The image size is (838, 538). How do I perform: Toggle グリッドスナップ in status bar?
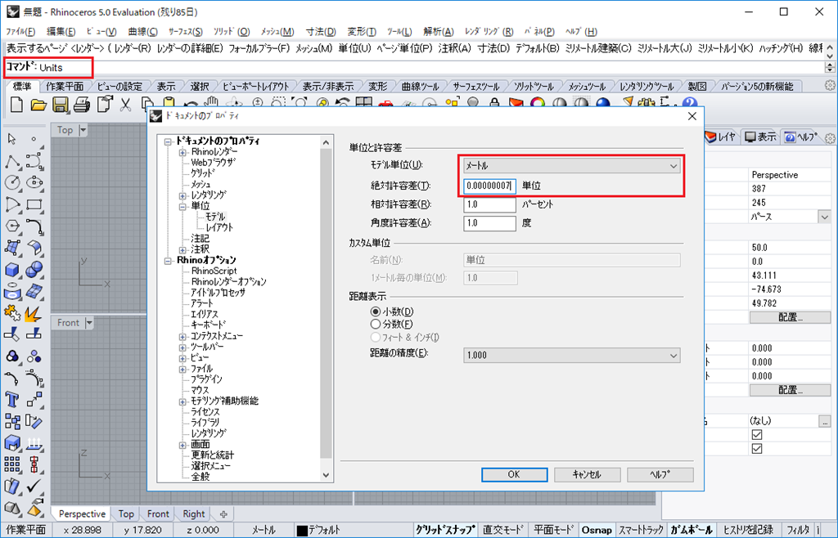click(x=445, y=530)
